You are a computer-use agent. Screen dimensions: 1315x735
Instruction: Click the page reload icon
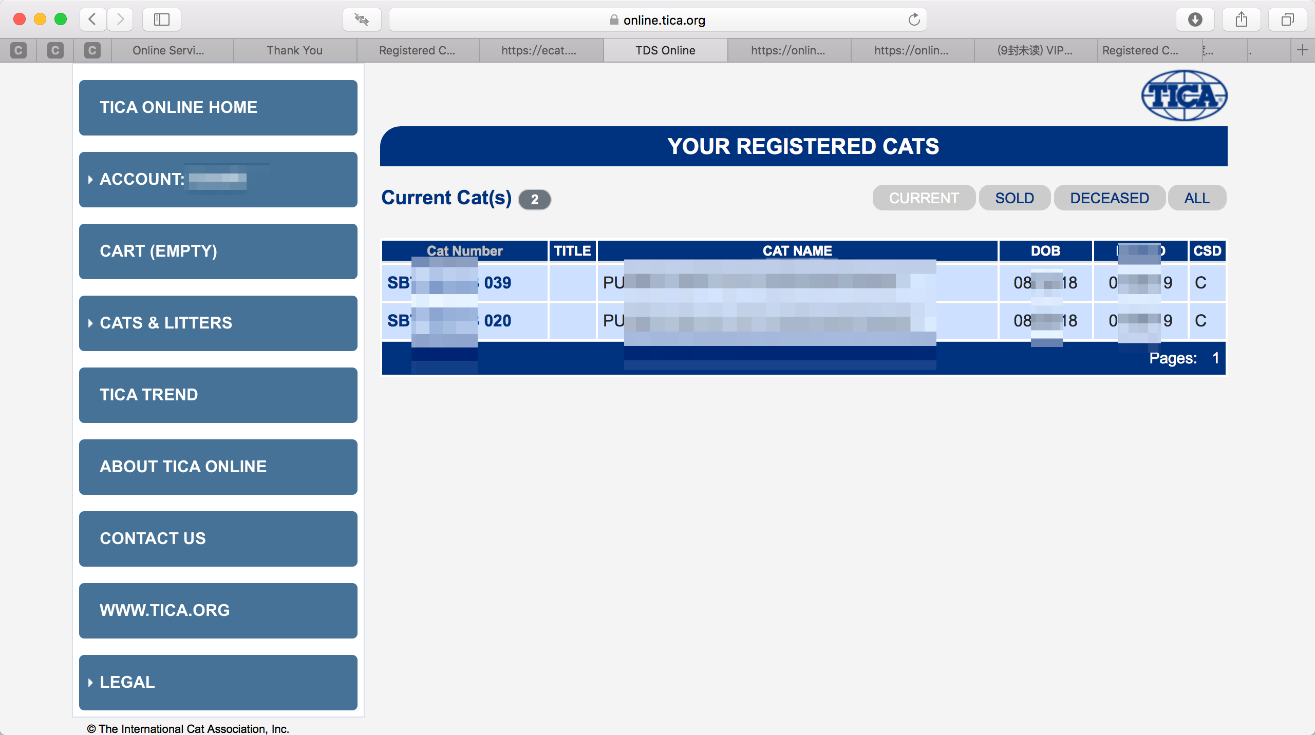914,20
